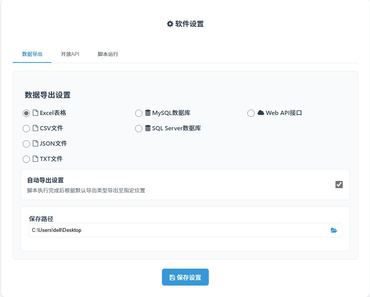Click the Web API接口 cloud icon

point(261,113)
